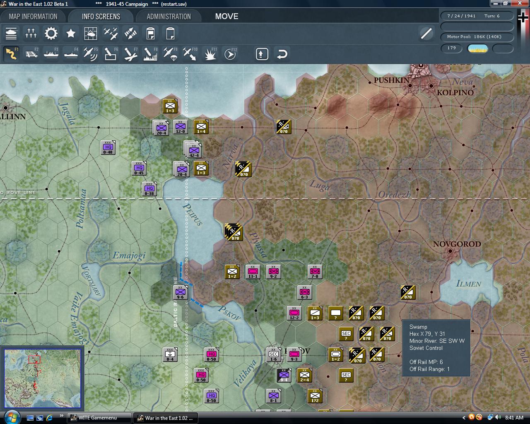
Task: Click the date and turn display
Action: 477,16
